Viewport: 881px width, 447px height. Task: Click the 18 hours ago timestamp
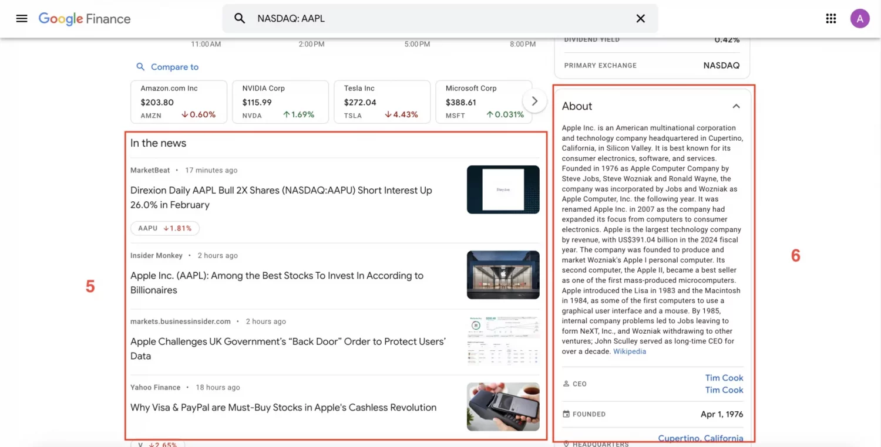click(218, 387)
